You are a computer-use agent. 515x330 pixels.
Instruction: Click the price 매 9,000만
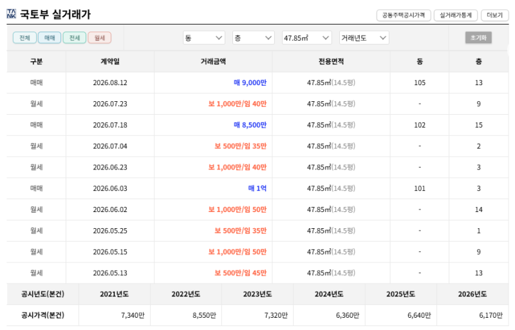250,83
